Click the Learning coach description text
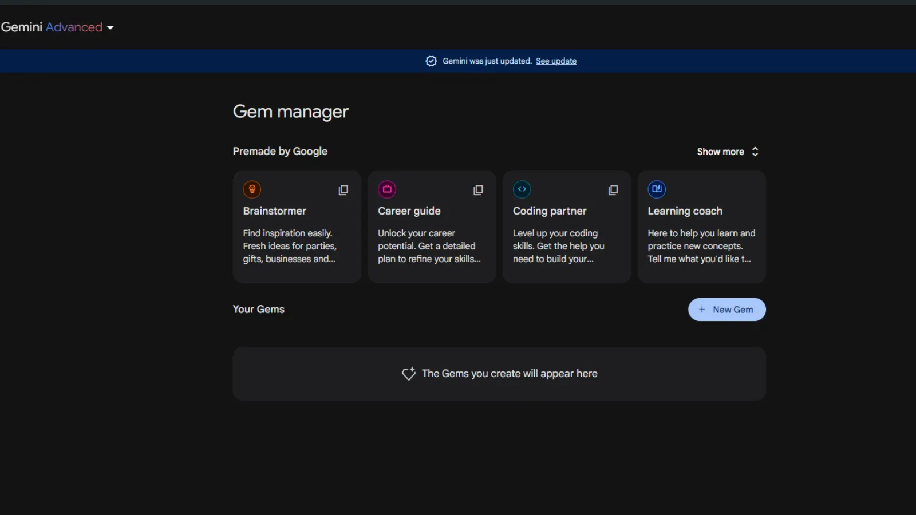This screenshot has height=515, width=916. pos(701,246)
